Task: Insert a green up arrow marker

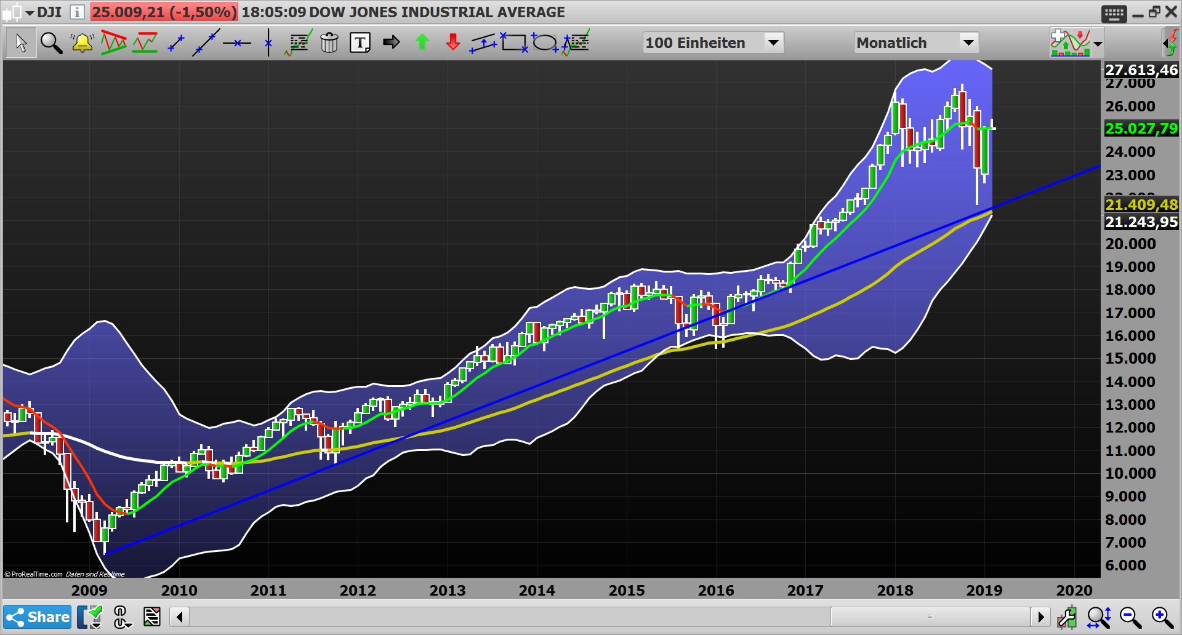Action: pos(422,42)
